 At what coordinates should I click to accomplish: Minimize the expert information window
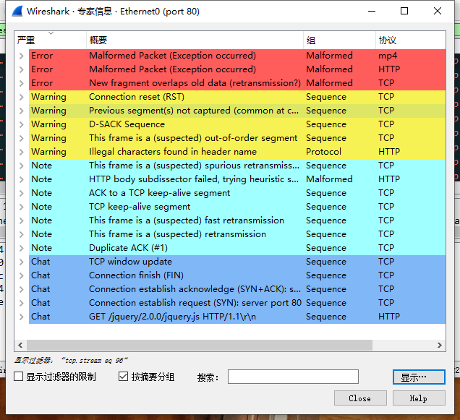click(x=372, y=11)
